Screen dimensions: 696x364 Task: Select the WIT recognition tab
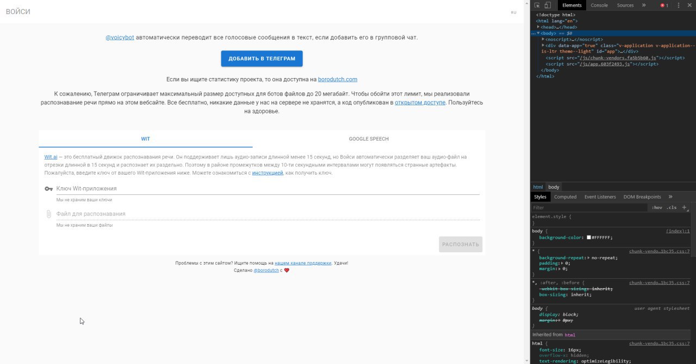[146, 139]
